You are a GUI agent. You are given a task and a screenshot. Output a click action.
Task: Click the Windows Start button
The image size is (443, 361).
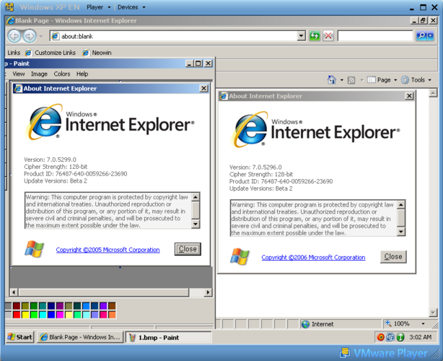click(x=19, y=337)
